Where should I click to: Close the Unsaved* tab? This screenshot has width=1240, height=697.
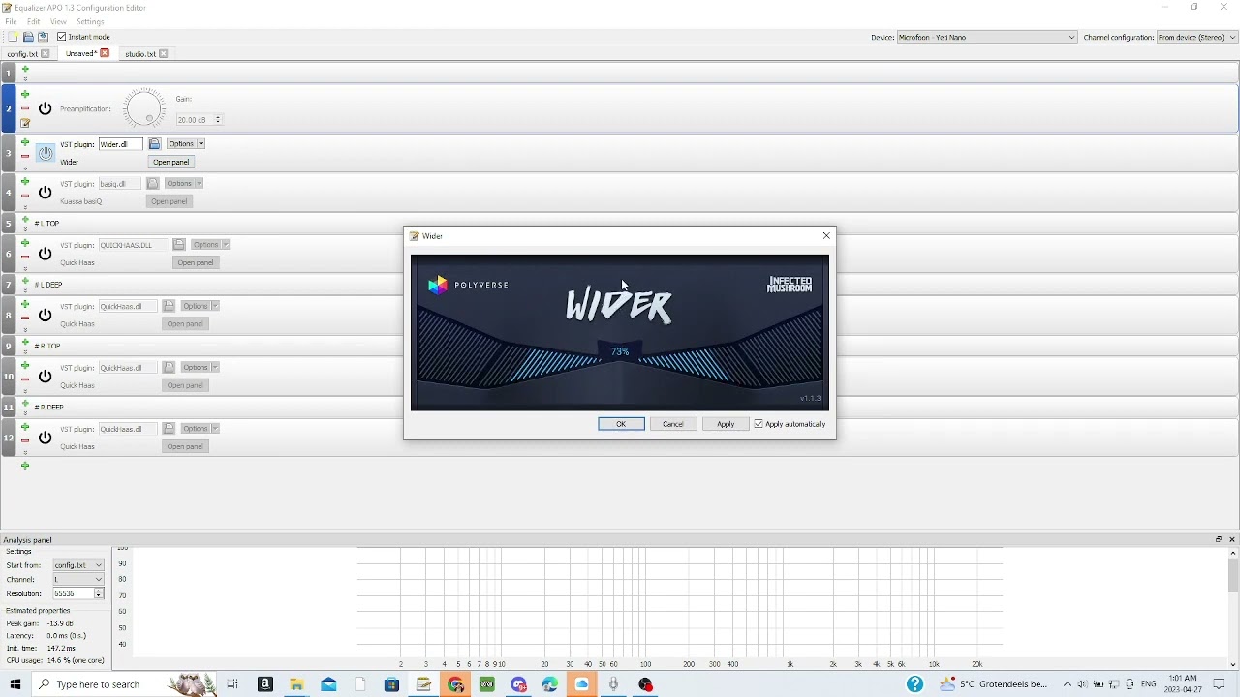[x=105, y=53]
